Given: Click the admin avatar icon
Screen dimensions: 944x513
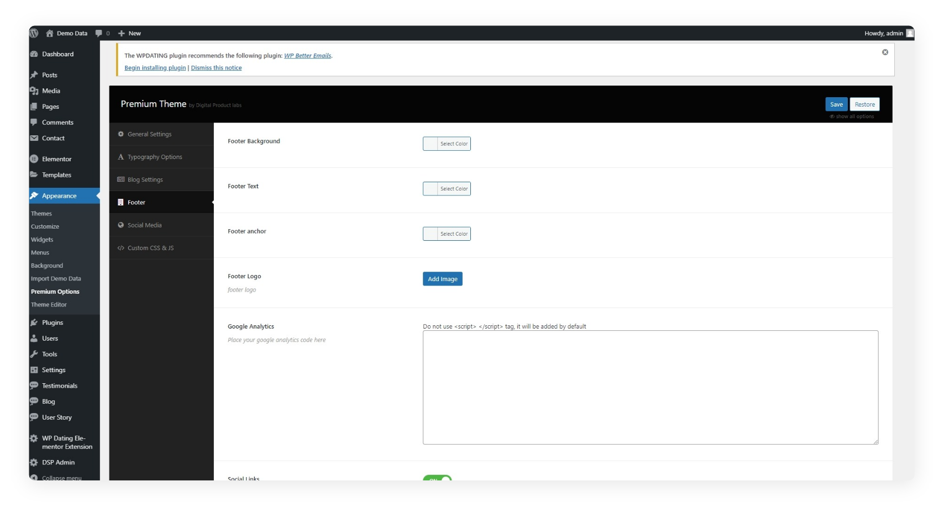Looking at the screenshot, I should (910, 33).
